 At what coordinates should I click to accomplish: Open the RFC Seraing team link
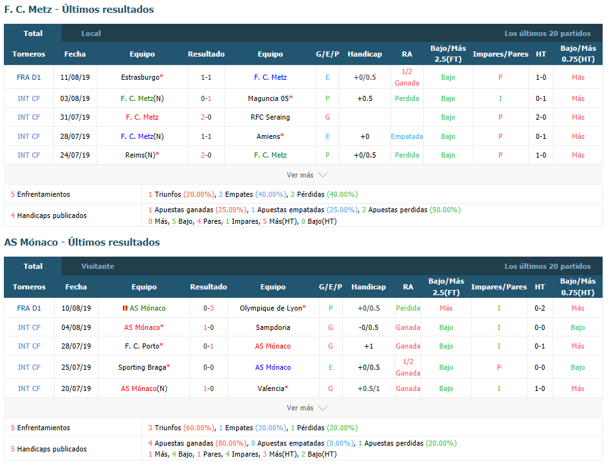click(270, 117)
